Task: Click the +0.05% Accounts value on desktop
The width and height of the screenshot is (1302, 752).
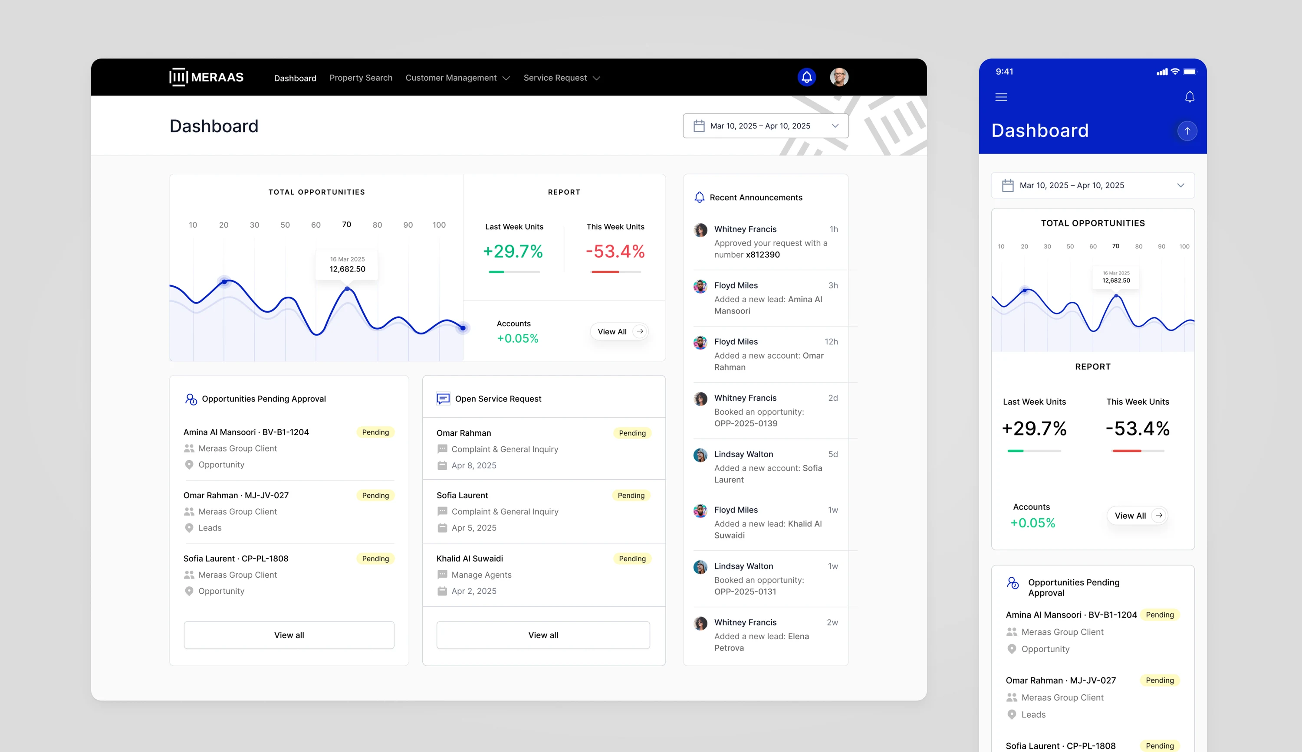Action: point(517,339)
